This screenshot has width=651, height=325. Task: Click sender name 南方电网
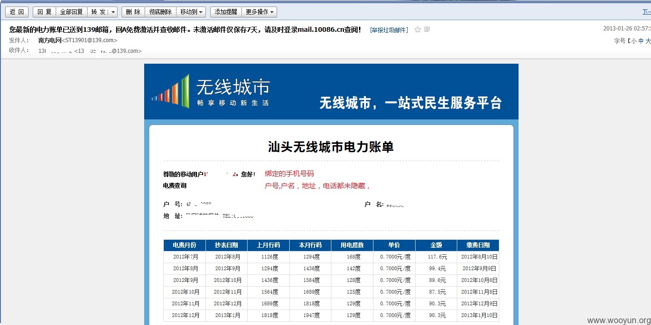tap(50, 40)
